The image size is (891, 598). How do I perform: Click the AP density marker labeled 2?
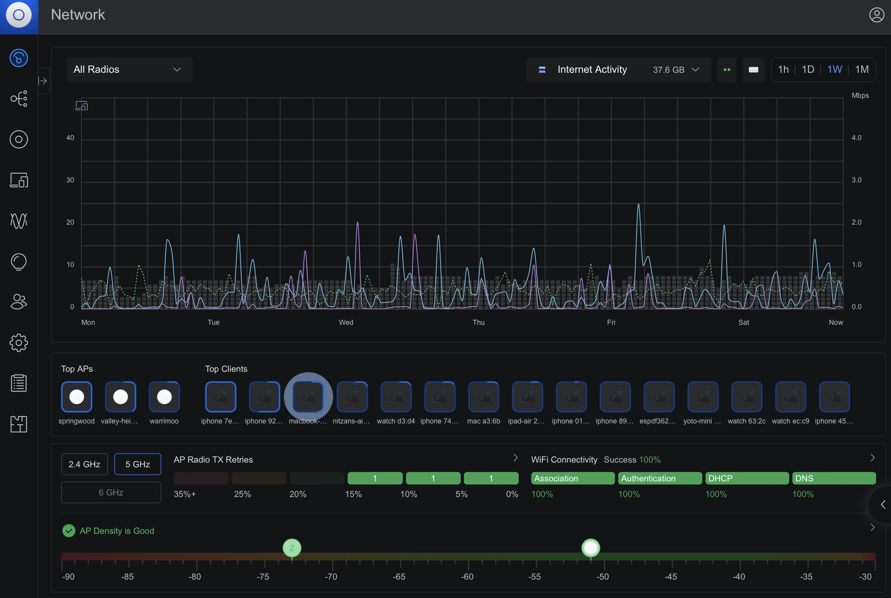point(292,548)
